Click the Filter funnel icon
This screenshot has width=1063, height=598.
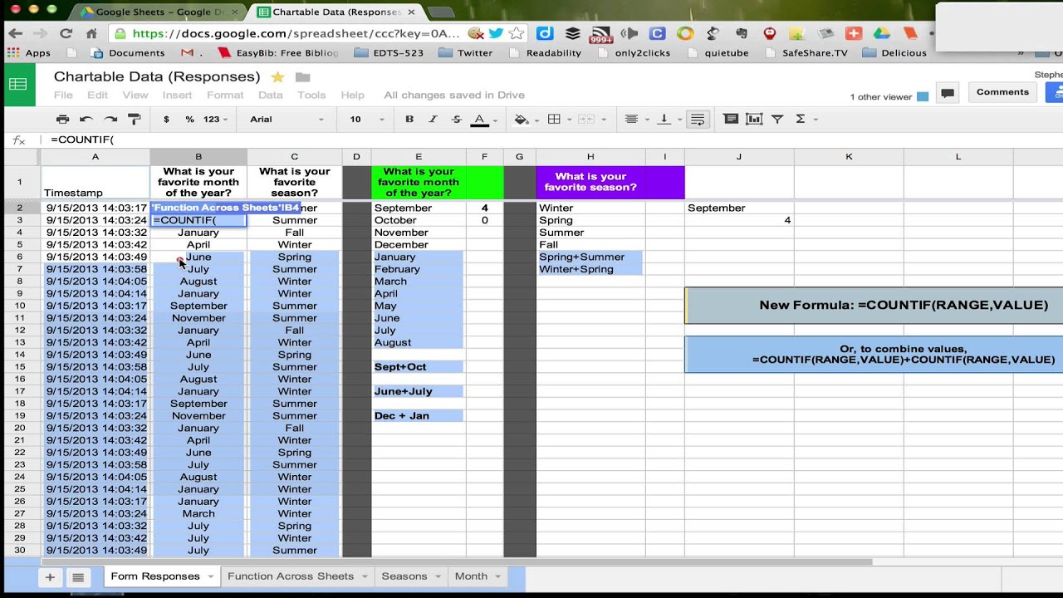click(x=777, y=120)
